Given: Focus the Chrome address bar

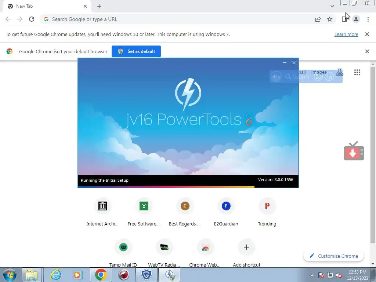Looking at the screenshot, I should 177,19.
